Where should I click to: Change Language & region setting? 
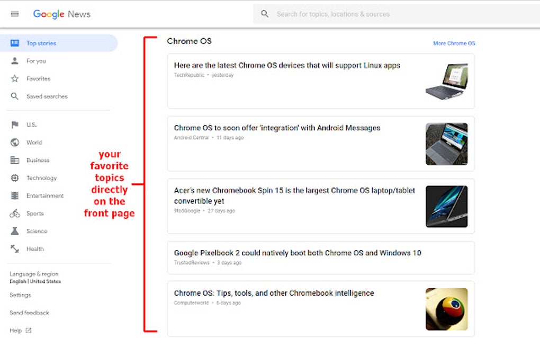(35, 278)
